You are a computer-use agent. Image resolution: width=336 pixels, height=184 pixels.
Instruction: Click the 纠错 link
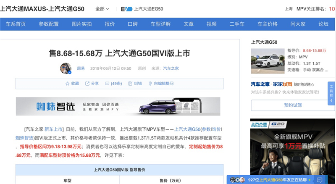138,84
